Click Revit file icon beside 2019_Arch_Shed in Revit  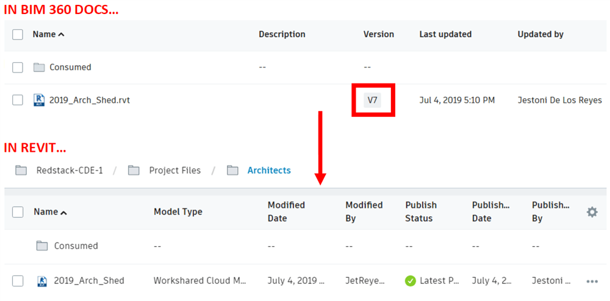coord(42,281)
